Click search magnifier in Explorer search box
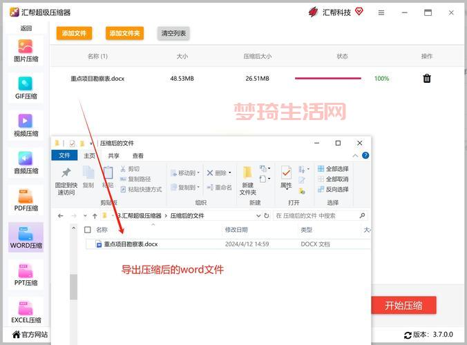The height and width of the screenshot is (345, 467). coord(362,215)
